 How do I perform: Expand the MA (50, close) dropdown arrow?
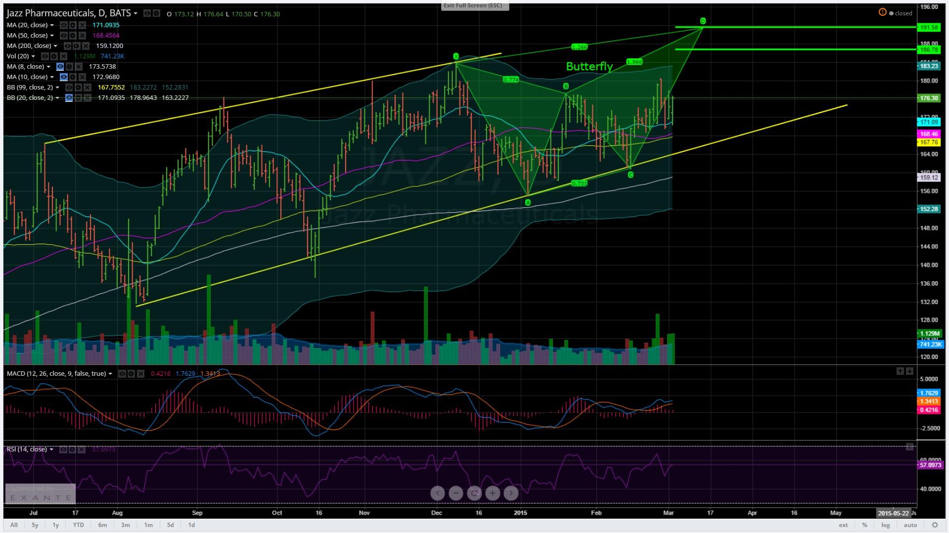(x=52, y=36)
